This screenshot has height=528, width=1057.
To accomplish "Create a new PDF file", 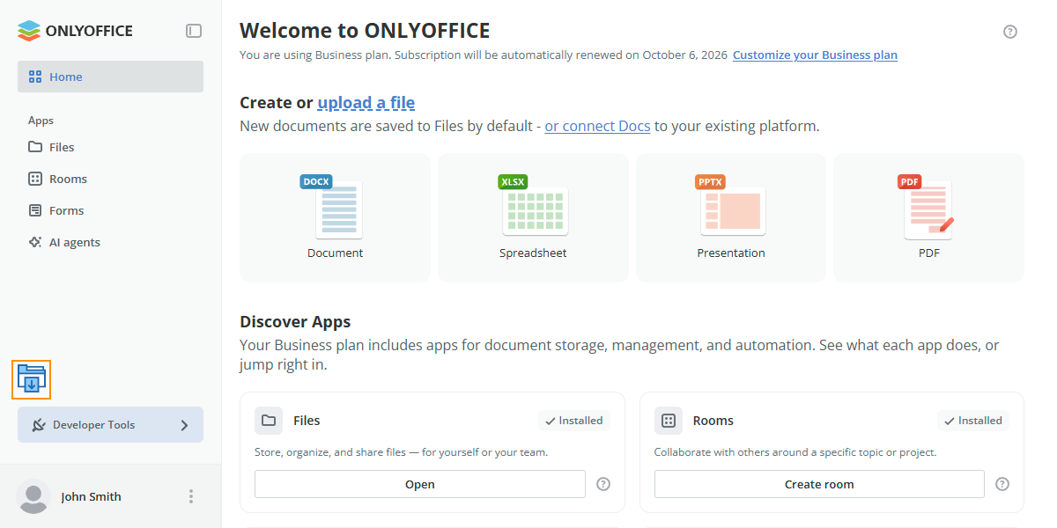I will (928, 218).
